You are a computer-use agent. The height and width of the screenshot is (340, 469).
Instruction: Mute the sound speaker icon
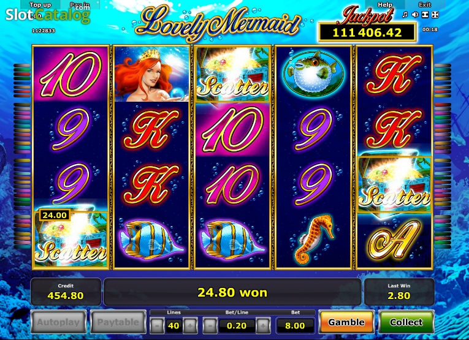tap(415, 14)
